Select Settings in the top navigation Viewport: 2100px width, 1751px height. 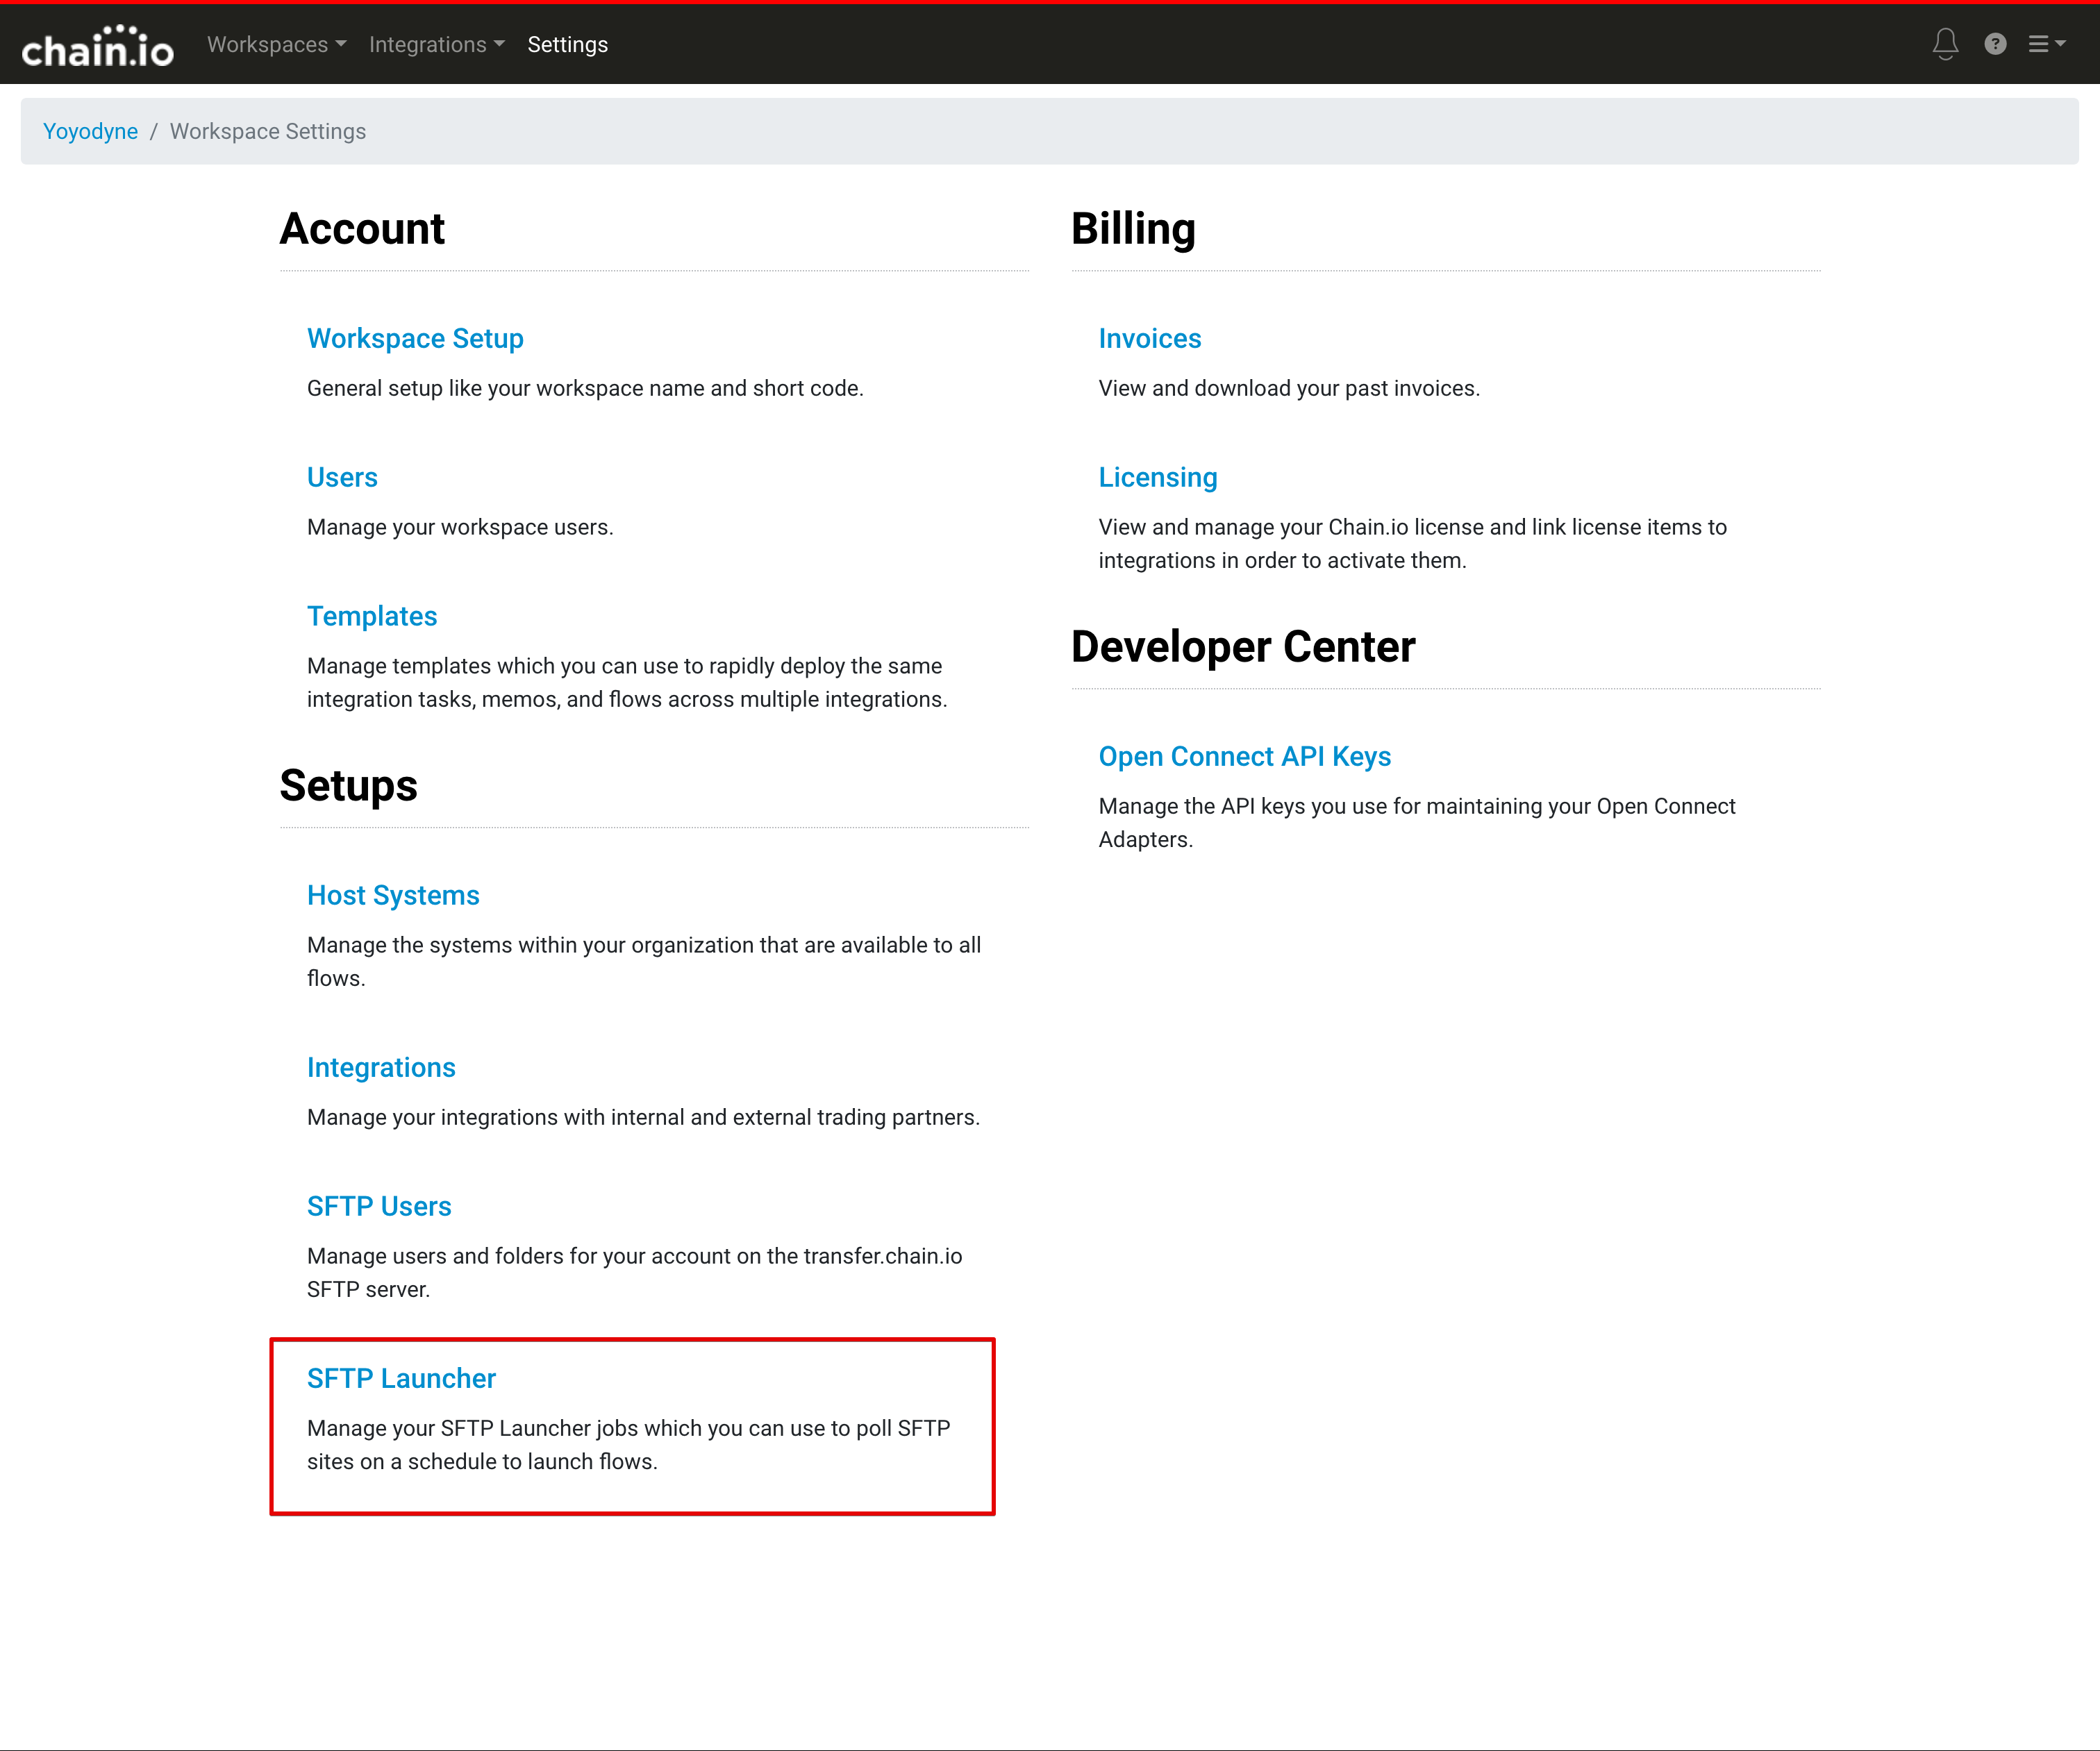(x=567, y=44)
